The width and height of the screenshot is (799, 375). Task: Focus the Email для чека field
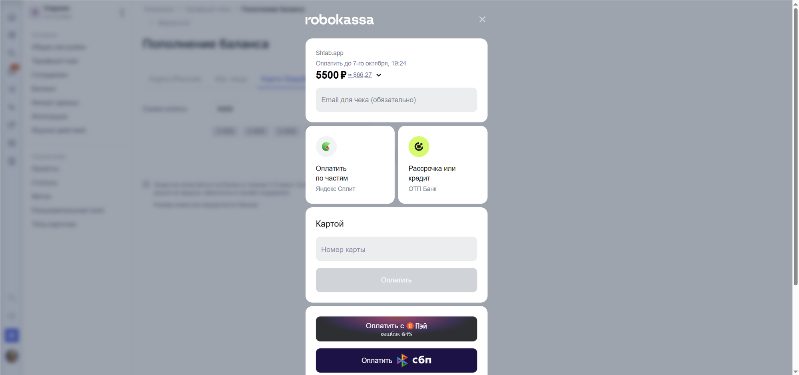[396, 100]
